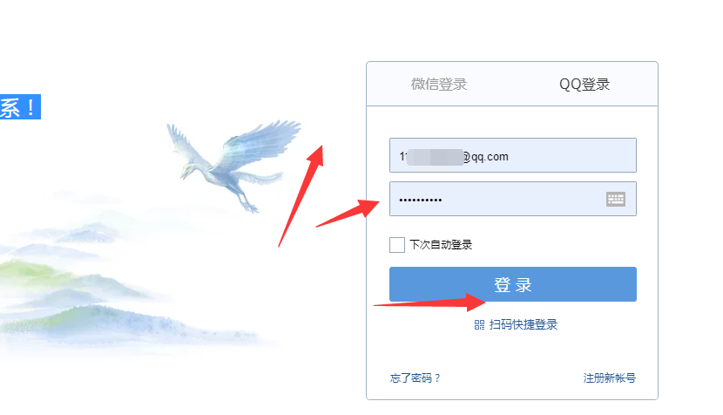The width and height of the screenshot is (723, 415).
Task: Open the virtual keyboard icon in password field
Action: [615, 199]
